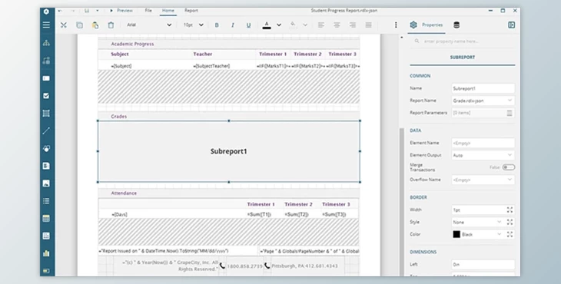Select the Table tool in left sidebar

tap(46, 218)
